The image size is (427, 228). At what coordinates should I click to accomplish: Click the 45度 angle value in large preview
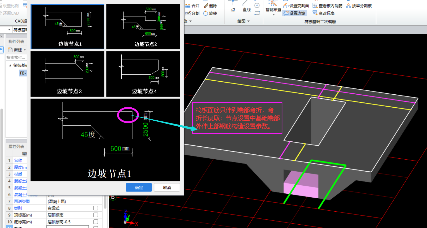pyautogui.click(x=88, y=135)
